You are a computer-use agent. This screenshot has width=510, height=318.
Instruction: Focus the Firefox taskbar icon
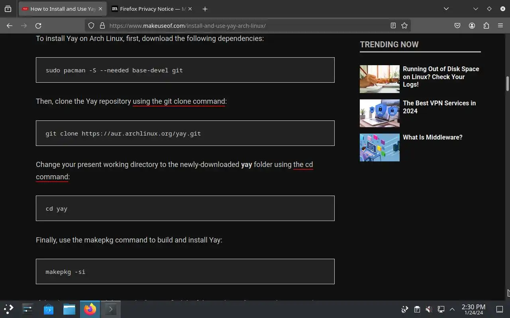90,309
